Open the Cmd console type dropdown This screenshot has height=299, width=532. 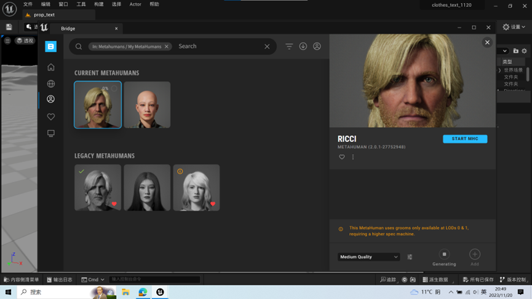click(93, 280)
